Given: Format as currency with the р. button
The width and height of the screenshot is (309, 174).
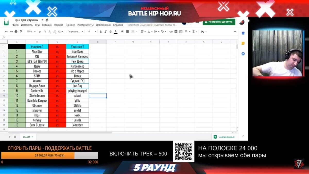Looking at the screenshot, I should (40, 32).
